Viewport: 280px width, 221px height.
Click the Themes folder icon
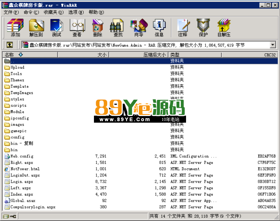click(7, 80)
